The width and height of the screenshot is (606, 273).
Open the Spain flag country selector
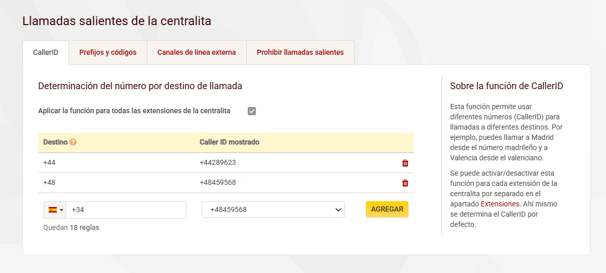(x=55, y=210)
